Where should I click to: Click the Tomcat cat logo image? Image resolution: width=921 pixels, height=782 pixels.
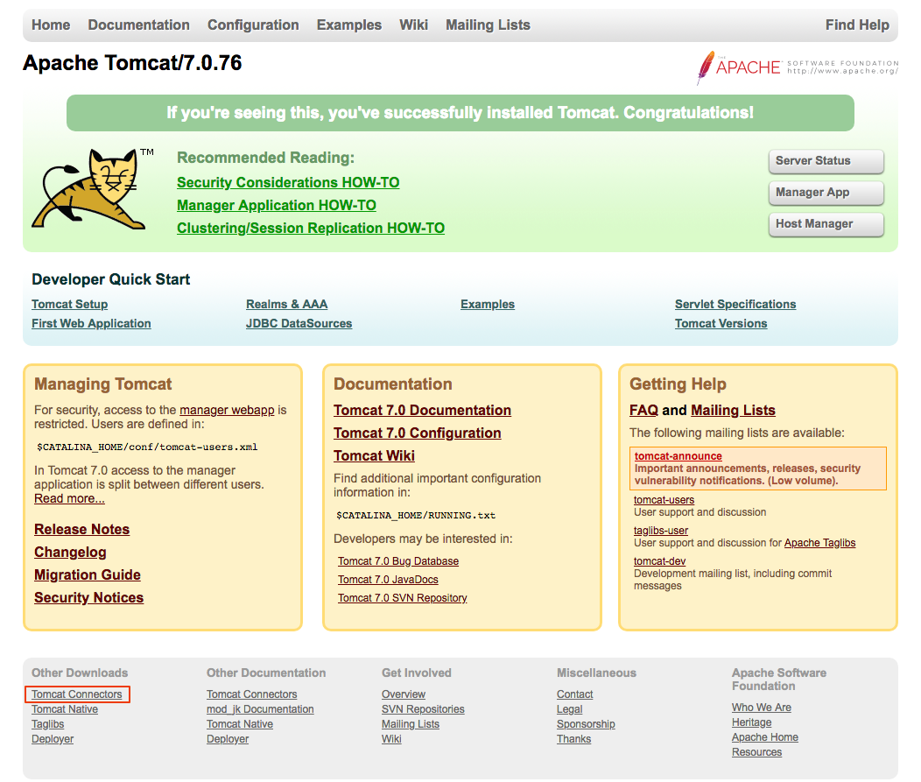point(92,188)
